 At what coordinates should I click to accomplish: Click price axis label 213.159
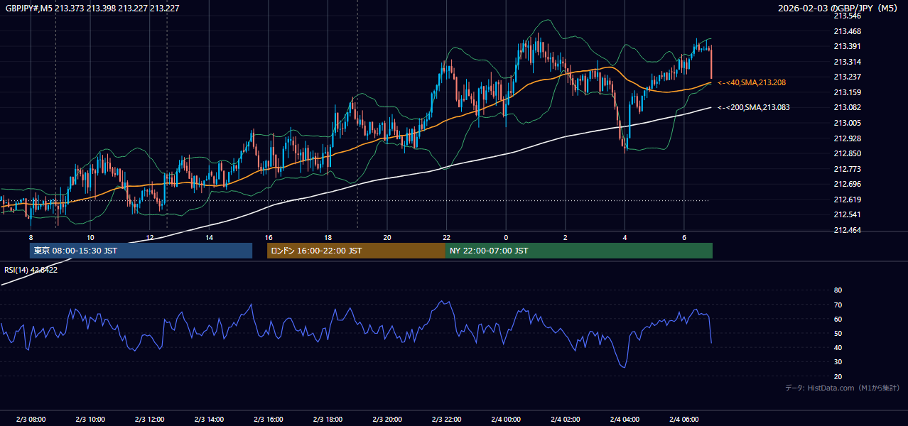tap(847, 92)
